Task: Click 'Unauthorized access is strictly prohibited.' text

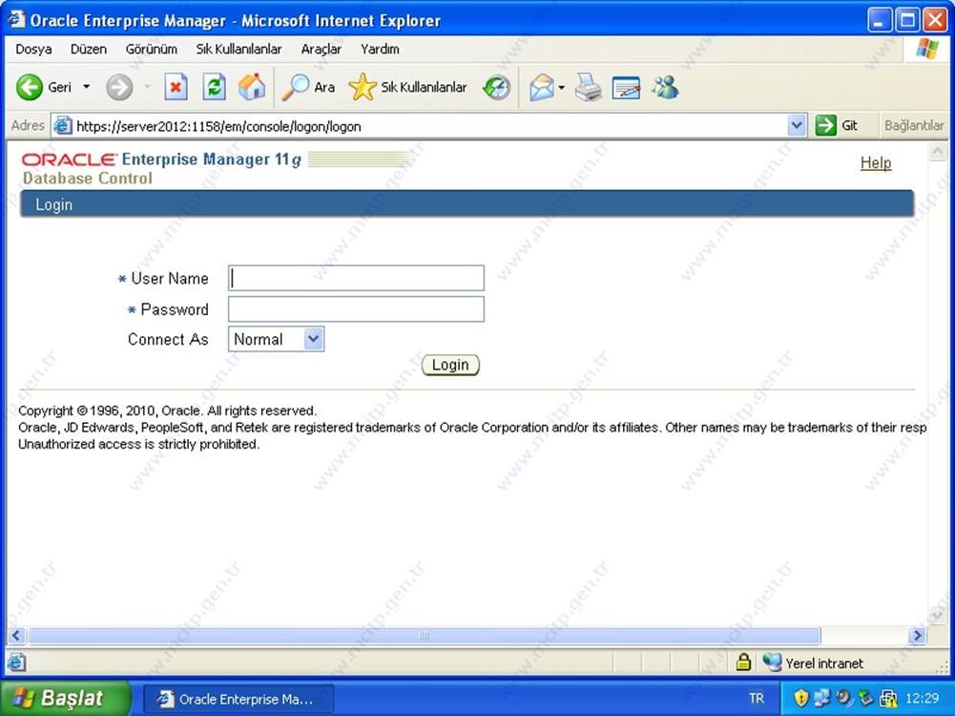Action: tap(139, 444)
